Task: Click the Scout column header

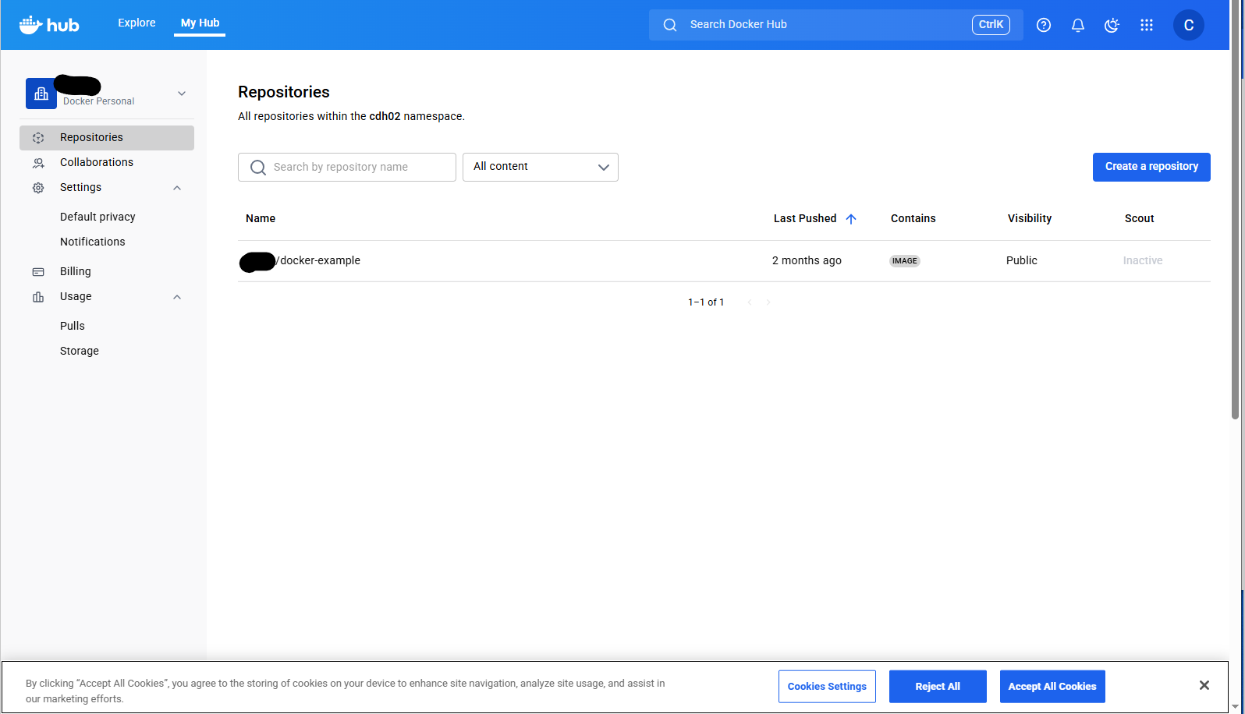Action: coord(1140,218)
